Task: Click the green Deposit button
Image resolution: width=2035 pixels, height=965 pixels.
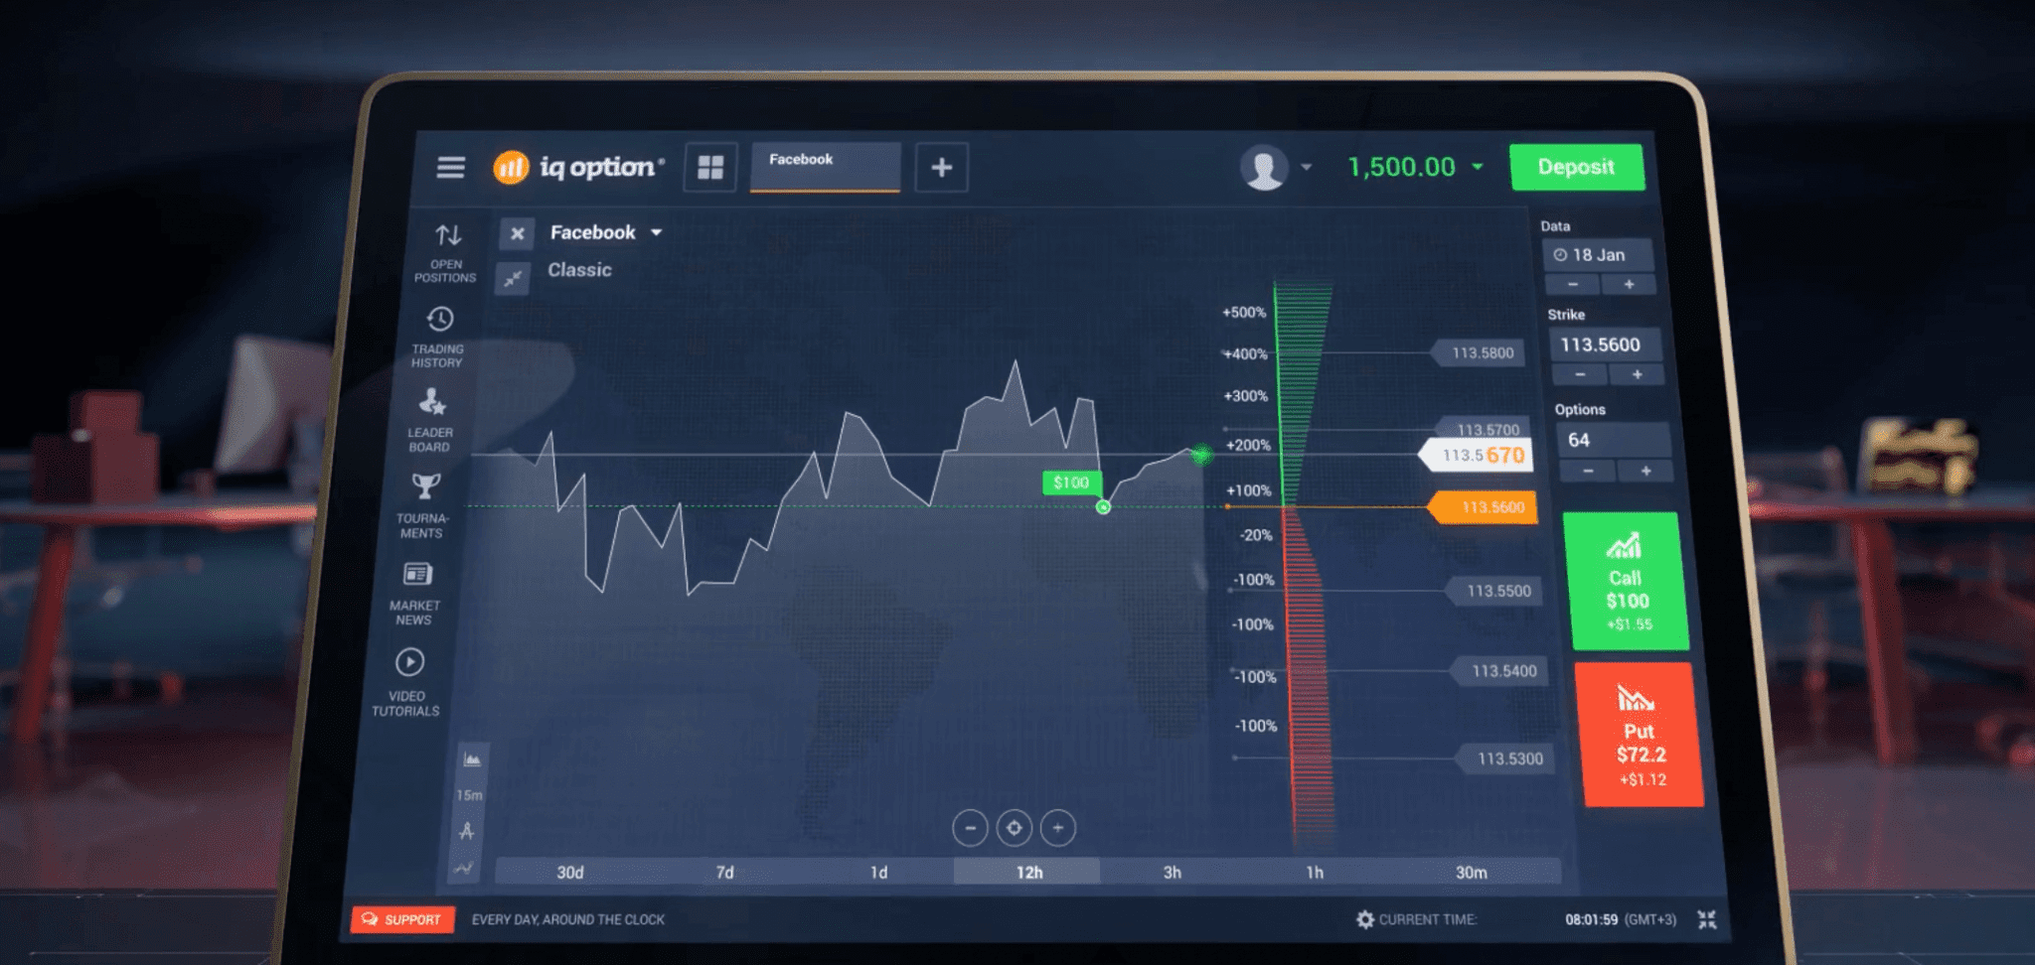Action: coord(1577,167)
